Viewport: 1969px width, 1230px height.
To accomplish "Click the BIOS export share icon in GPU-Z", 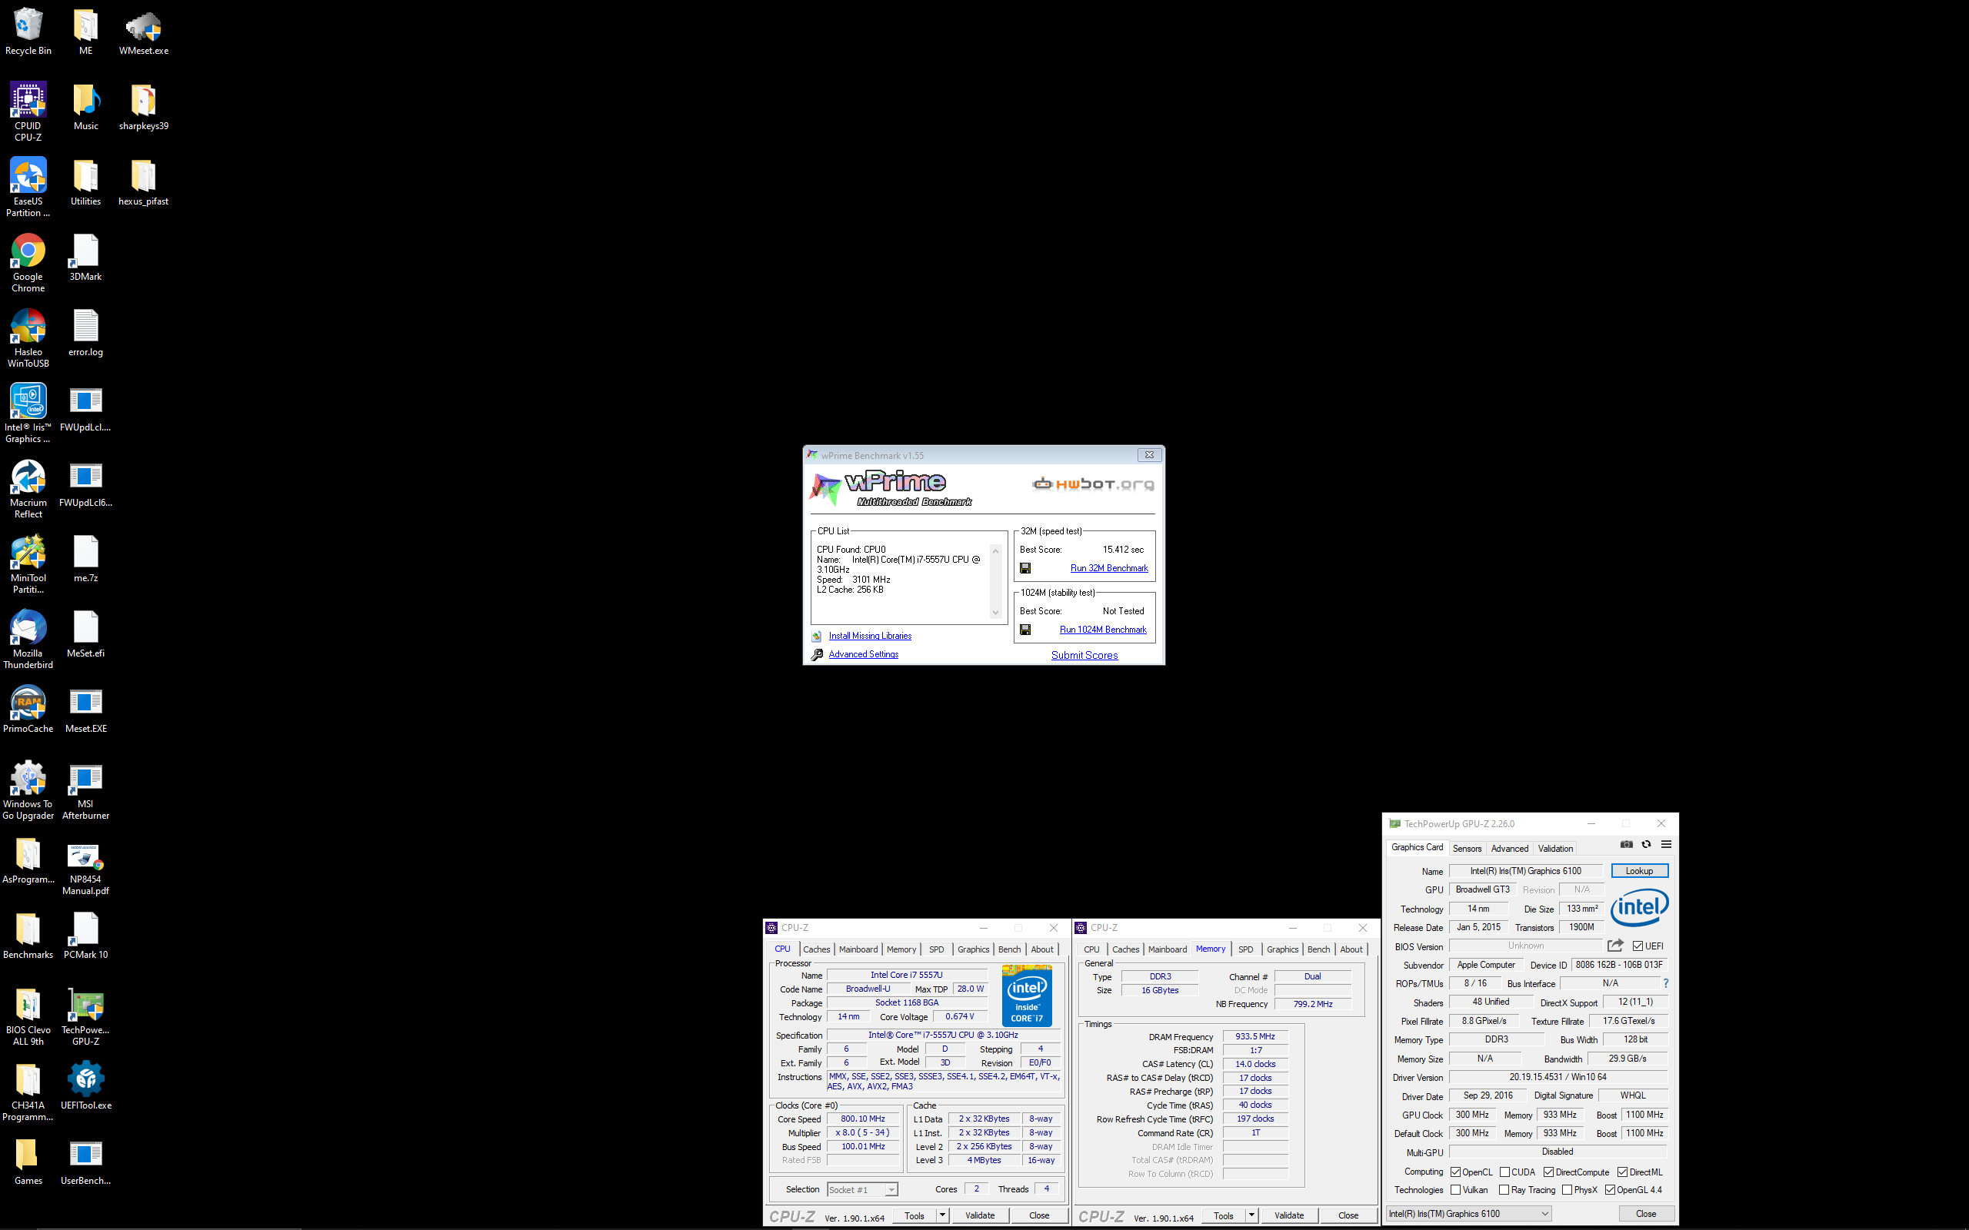I will click(x=1615, y=946).
